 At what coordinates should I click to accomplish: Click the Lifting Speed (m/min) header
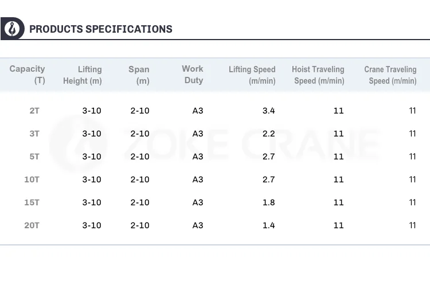252,75
